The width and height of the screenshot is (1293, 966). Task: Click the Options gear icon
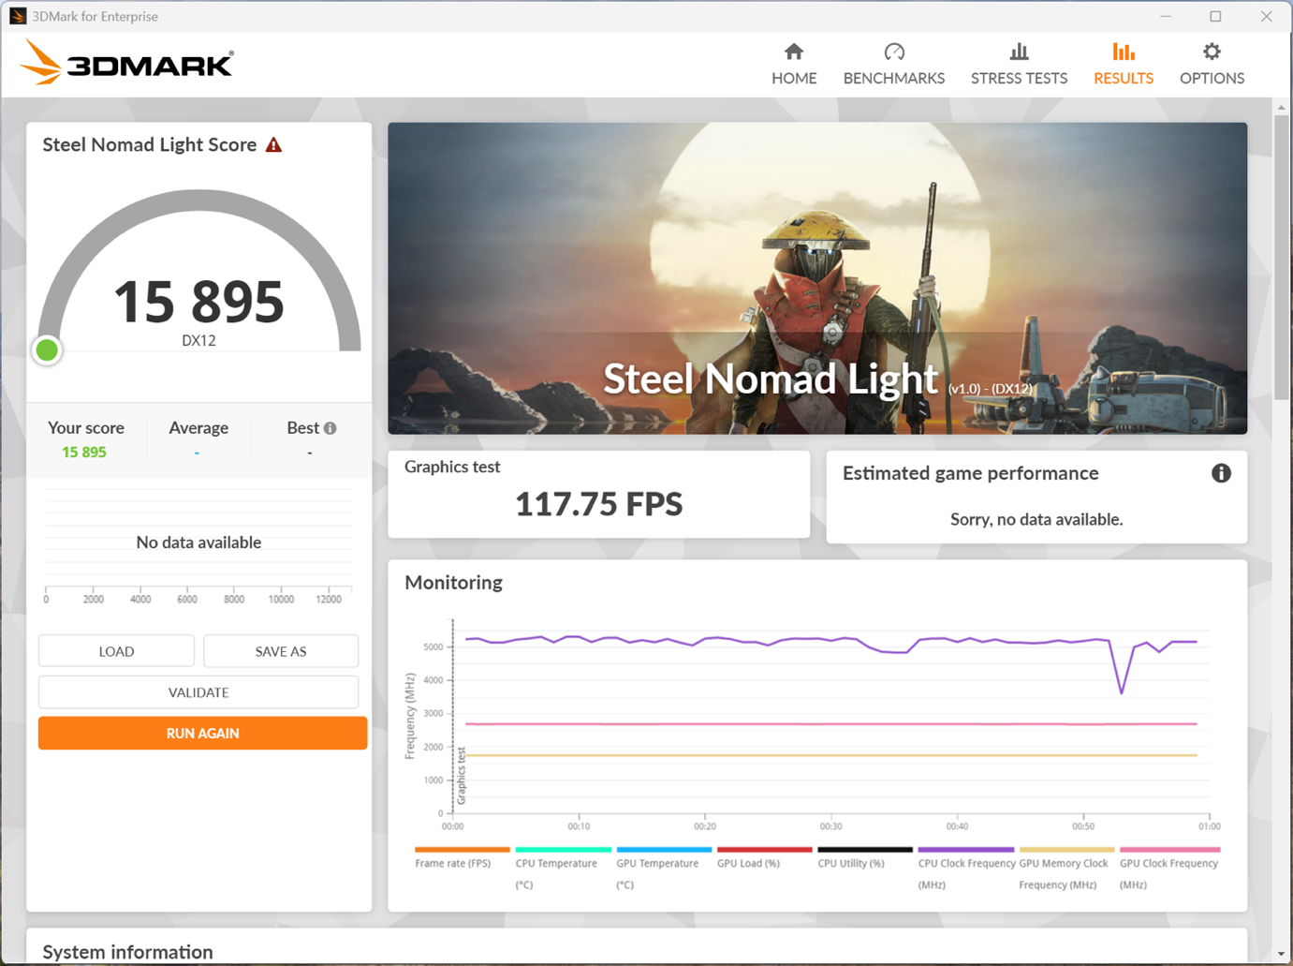coord(1212,52)
